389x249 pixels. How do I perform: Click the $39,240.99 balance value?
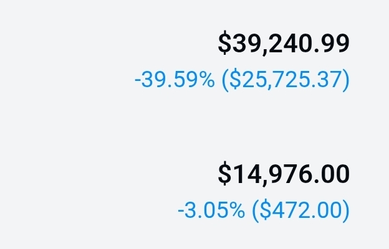(284, 44)
